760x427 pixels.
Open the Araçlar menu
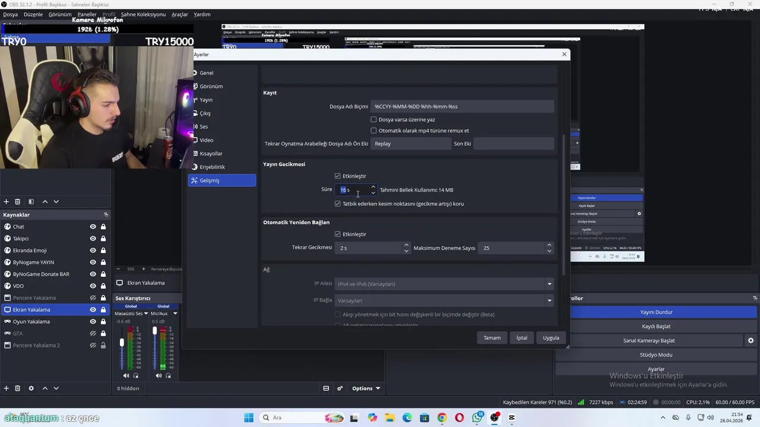tap(180, 14)
